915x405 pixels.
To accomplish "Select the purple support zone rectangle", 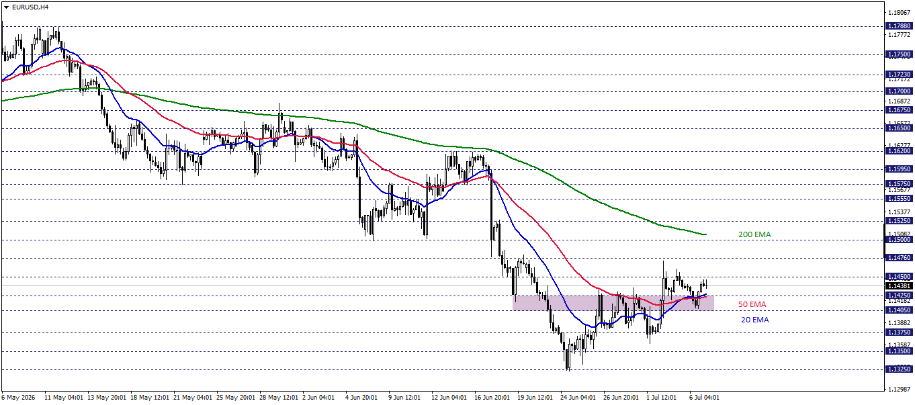I will coord(613,303).
